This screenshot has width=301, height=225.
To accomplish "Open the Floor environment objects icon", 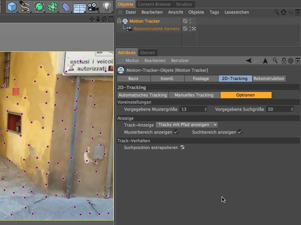I will 80,7.
